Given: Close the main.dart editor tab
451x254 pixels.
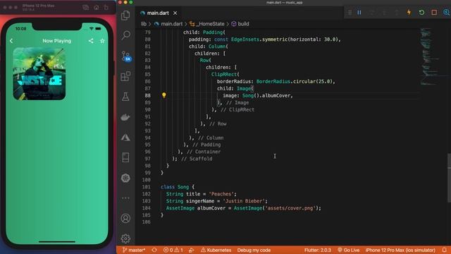Looking at the screenshot, I should [175, 13].
